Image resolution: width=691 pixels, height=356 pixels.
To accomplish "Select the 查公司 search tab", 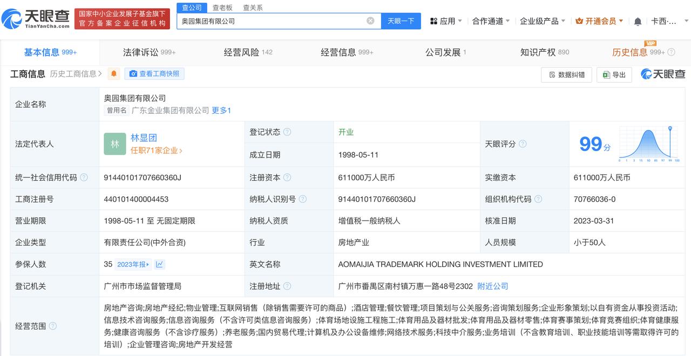I will tap(192, 8).
